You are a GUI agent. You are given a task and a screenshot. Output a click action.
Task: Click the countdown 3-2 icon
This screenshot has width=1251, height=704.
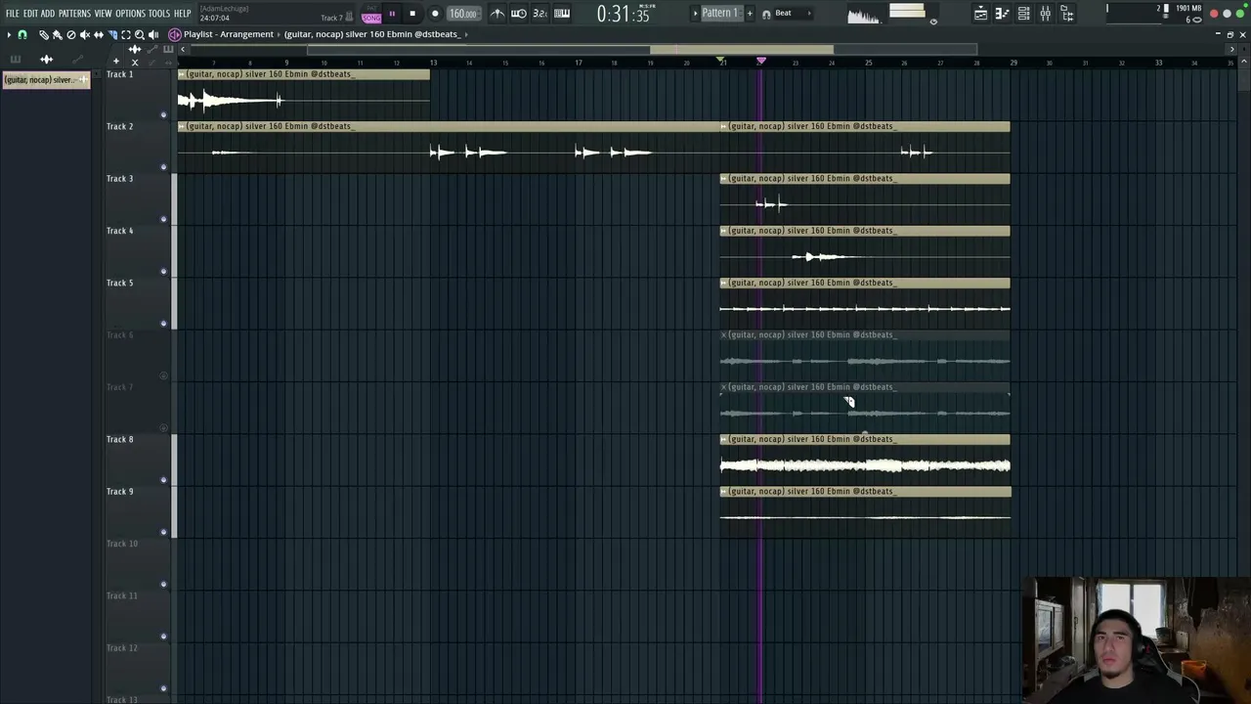point(540,13)
